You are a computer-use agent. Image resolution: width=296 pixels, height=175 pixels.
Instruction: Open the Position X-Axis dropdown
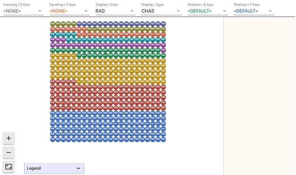tap(207, 11)
